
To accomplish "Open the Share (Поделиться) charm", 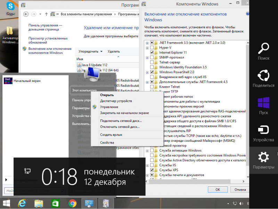I will tap(263, 78).
